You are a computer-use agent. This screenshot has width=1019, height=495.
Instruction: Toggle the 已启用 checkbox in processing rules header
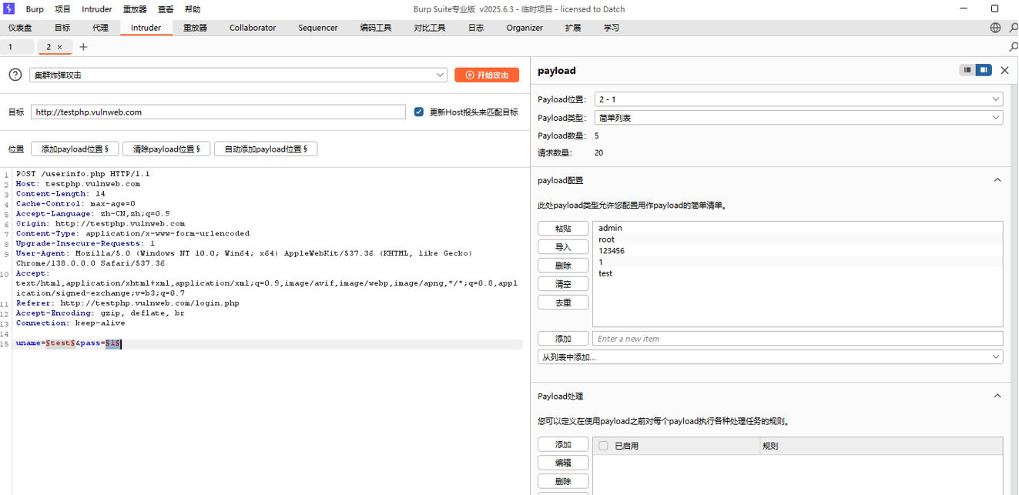(603, 446)
